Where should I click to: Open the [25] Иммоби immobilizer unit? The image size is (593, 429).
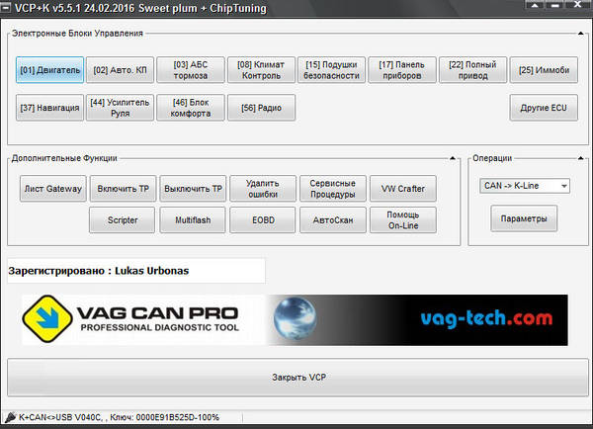pos(544,70)
